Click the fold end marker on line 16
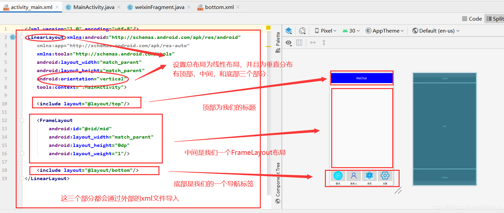This screenshot has height=213, width=504. pos(22,154)
